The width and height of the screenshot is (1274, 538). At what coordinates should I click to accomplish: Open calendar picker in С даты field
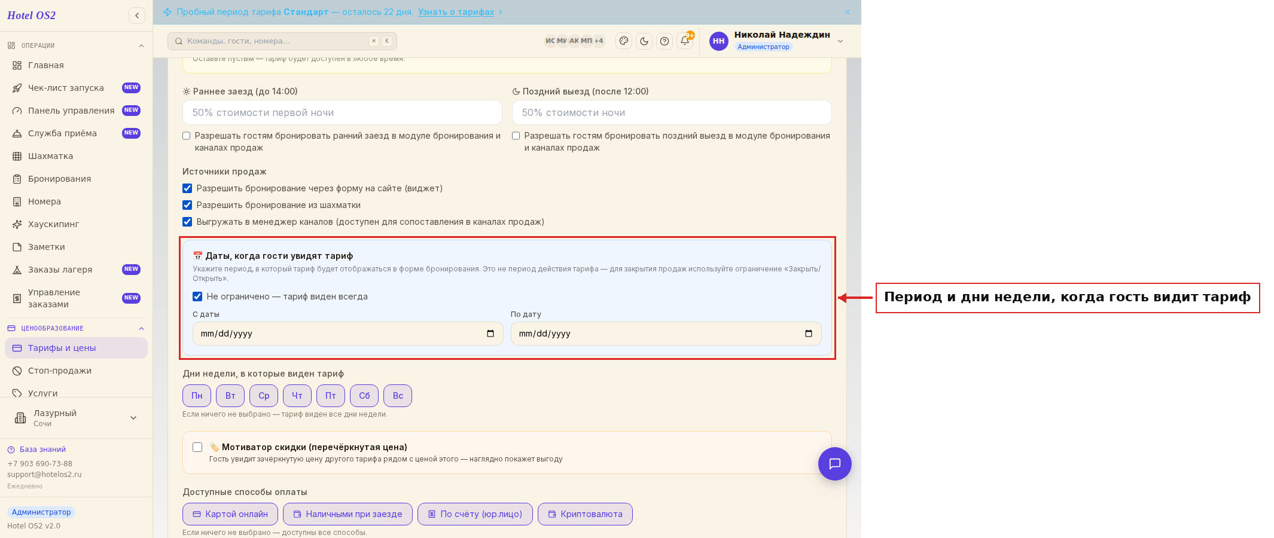pos(490,334)
